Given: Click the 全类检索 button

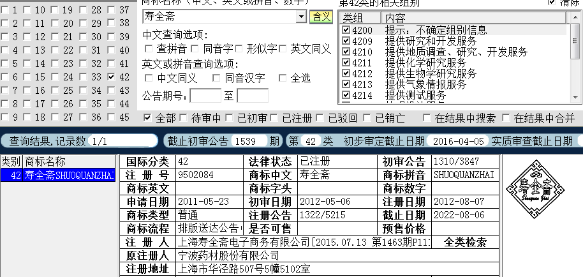Looking at the screenshot, I should point(465,243).
